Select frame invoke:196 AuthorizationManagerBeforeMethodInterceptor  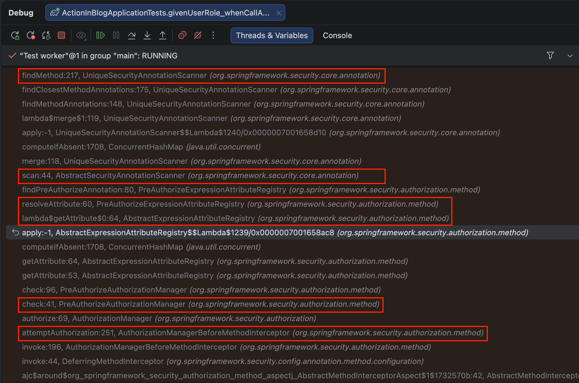(x=227, y=347)
